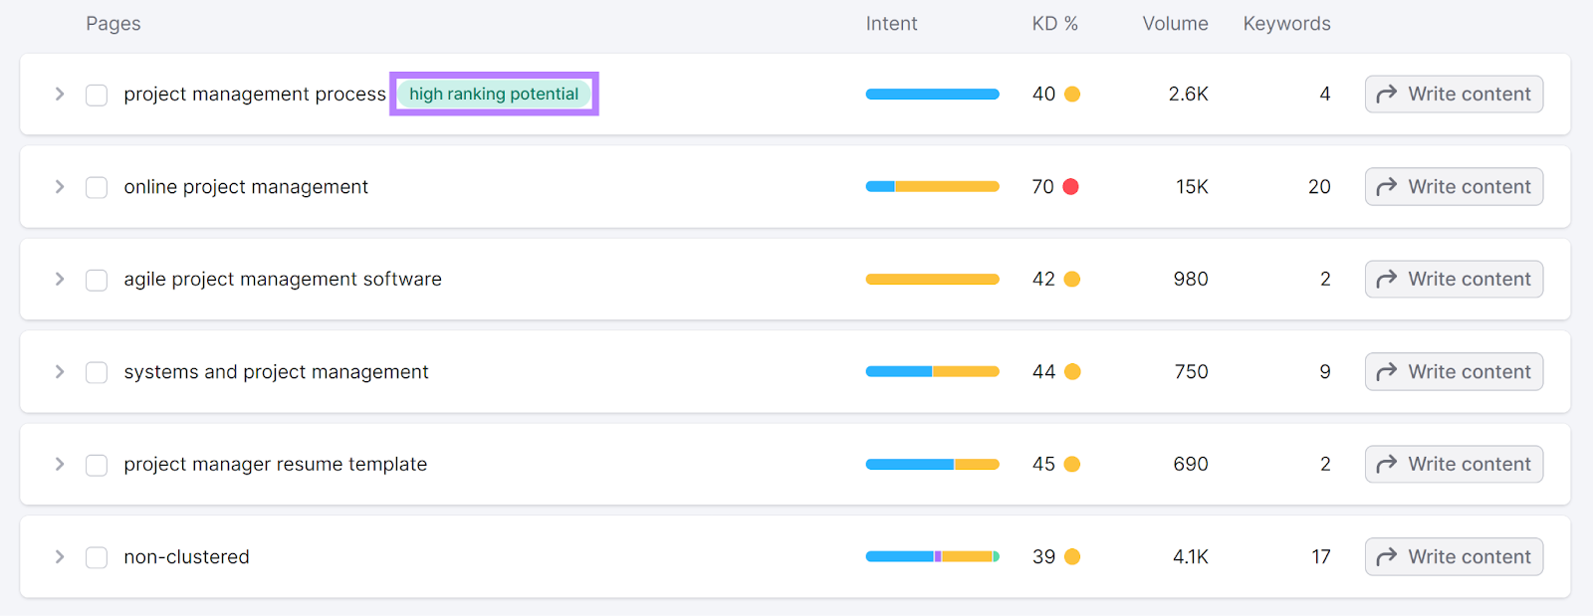Click arrow icon in project manager resume row
The height and width of the screenshot is (616, 1593).
(1386, 465)
